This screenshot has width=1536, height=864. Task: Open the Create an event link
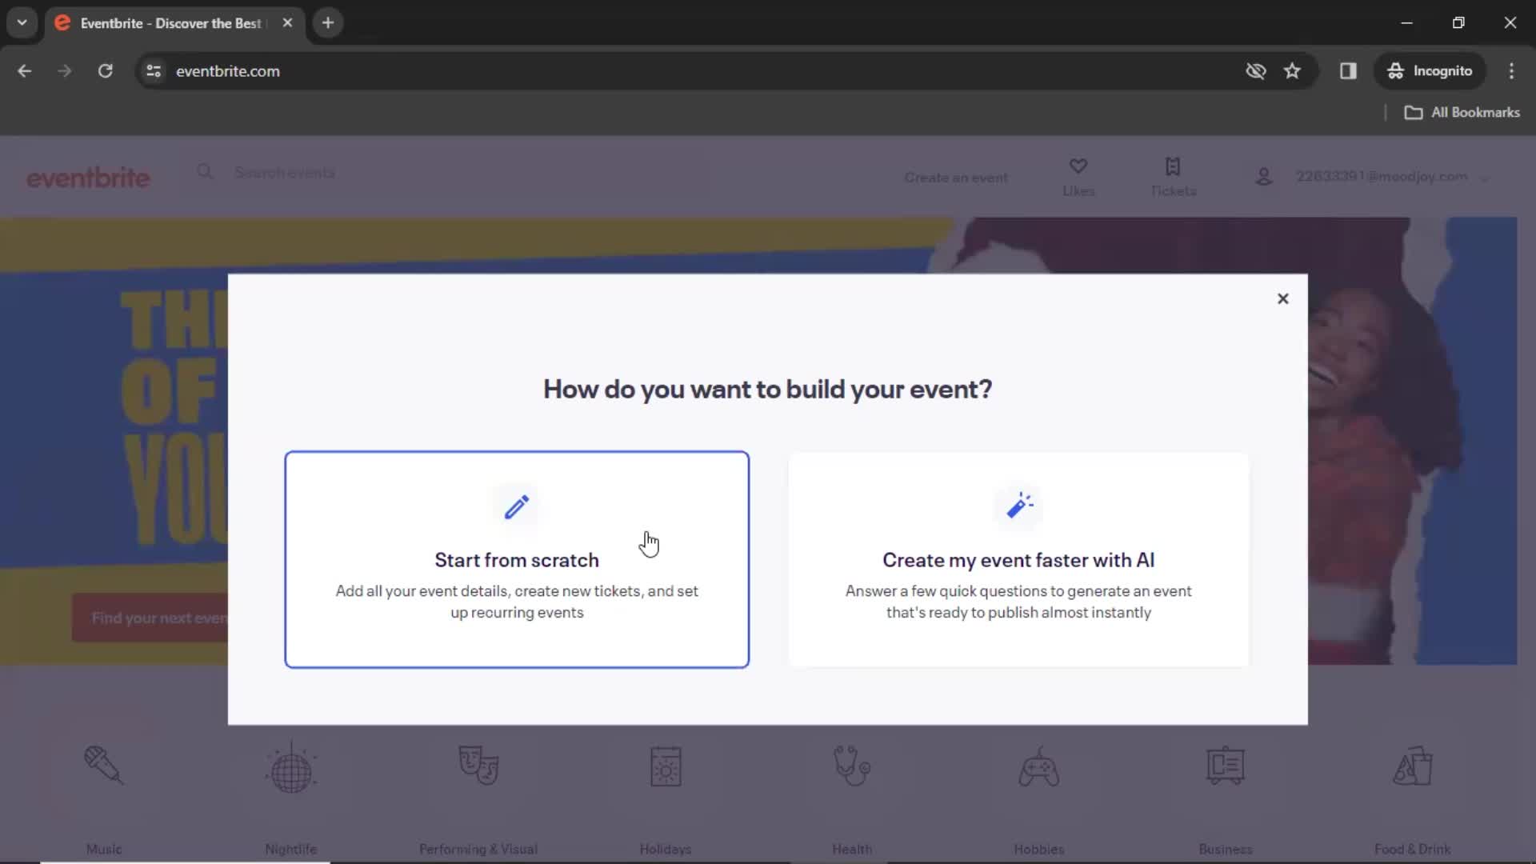click(x=956, y=178)
